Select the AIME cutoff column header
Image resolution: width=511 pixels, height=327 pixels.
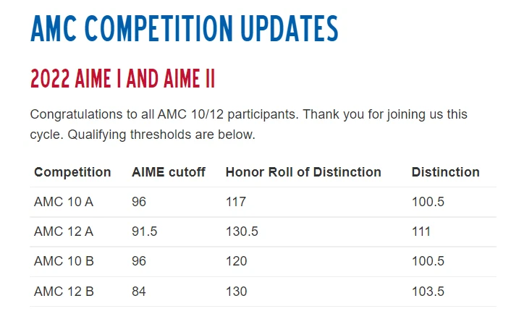tap(168, 172)
